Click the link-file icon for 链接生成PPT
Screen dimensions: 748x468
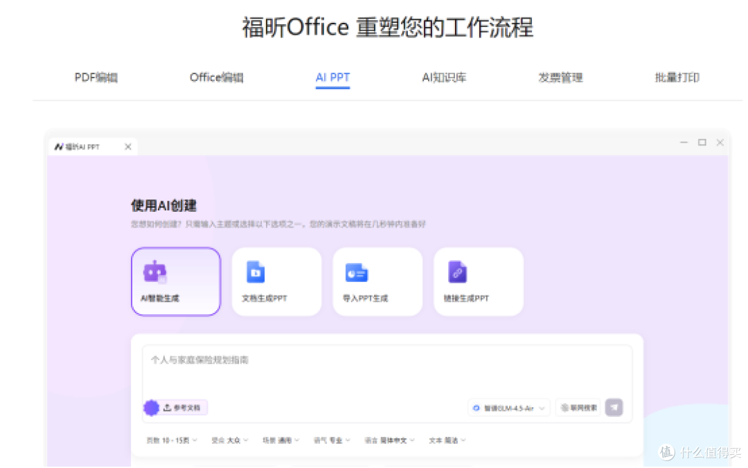(x=458, y=272)
